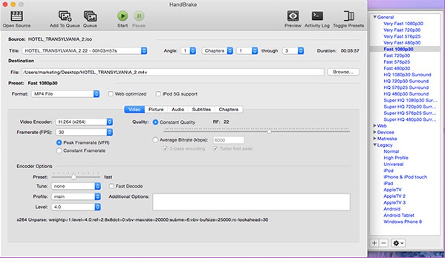Enable the Web optimized checkbox

point(110,94)
